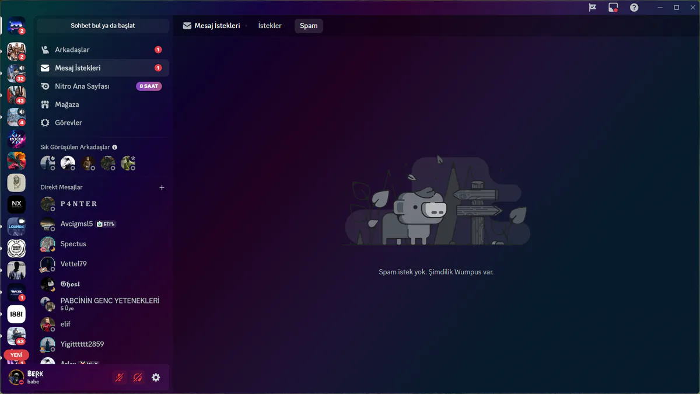Open the server icon with 63 badge
700x394 pixels.
pyautogui.click(x=16, y=336)
